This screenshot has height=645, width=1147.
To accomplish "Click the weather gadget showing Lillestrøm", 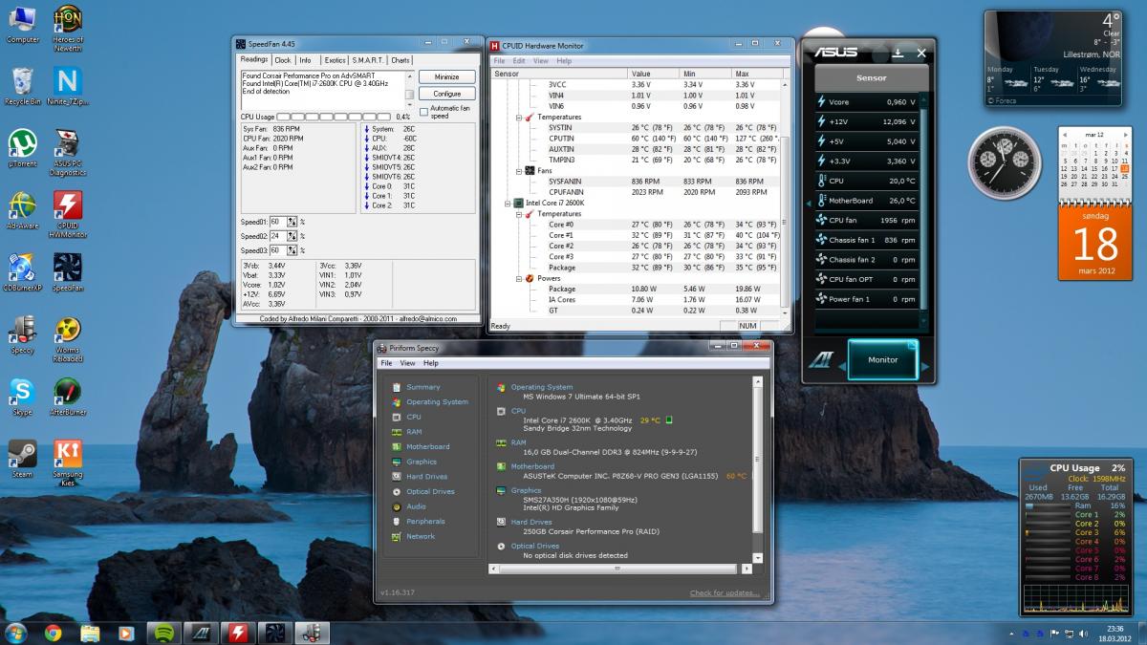I will [x=1054, y=58].
